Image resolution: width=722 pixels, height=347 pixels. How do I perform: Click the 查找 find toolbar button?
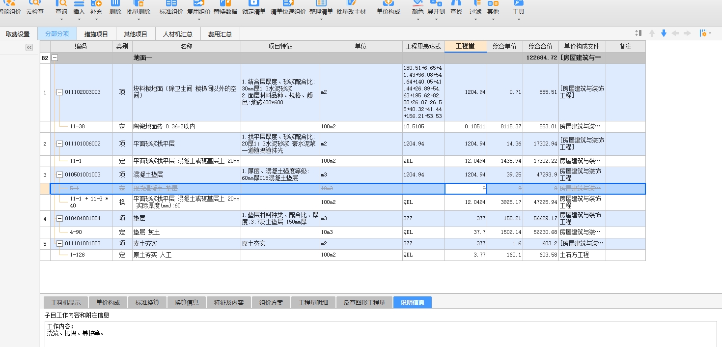tap(456, 7)
